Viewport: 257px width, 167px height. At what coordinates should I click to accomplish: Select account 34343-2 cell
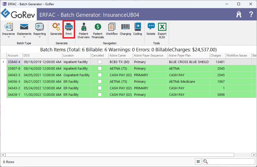click(x=15, y=88)
